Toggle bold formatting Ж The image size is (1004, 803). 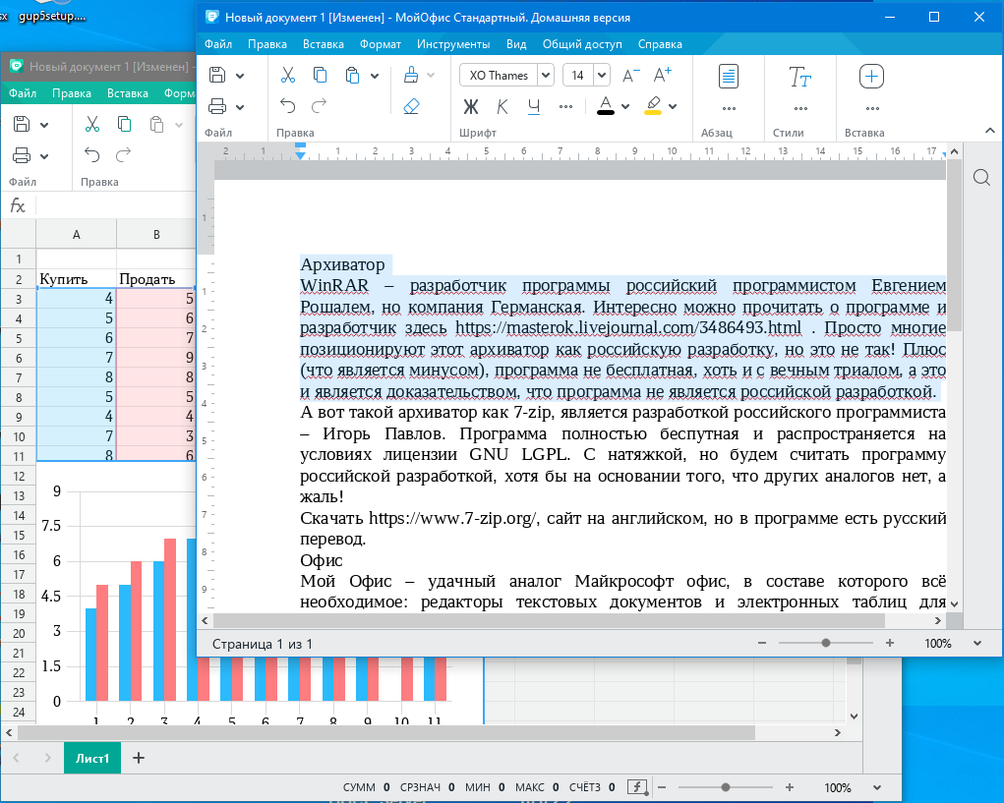click(471, 107)
